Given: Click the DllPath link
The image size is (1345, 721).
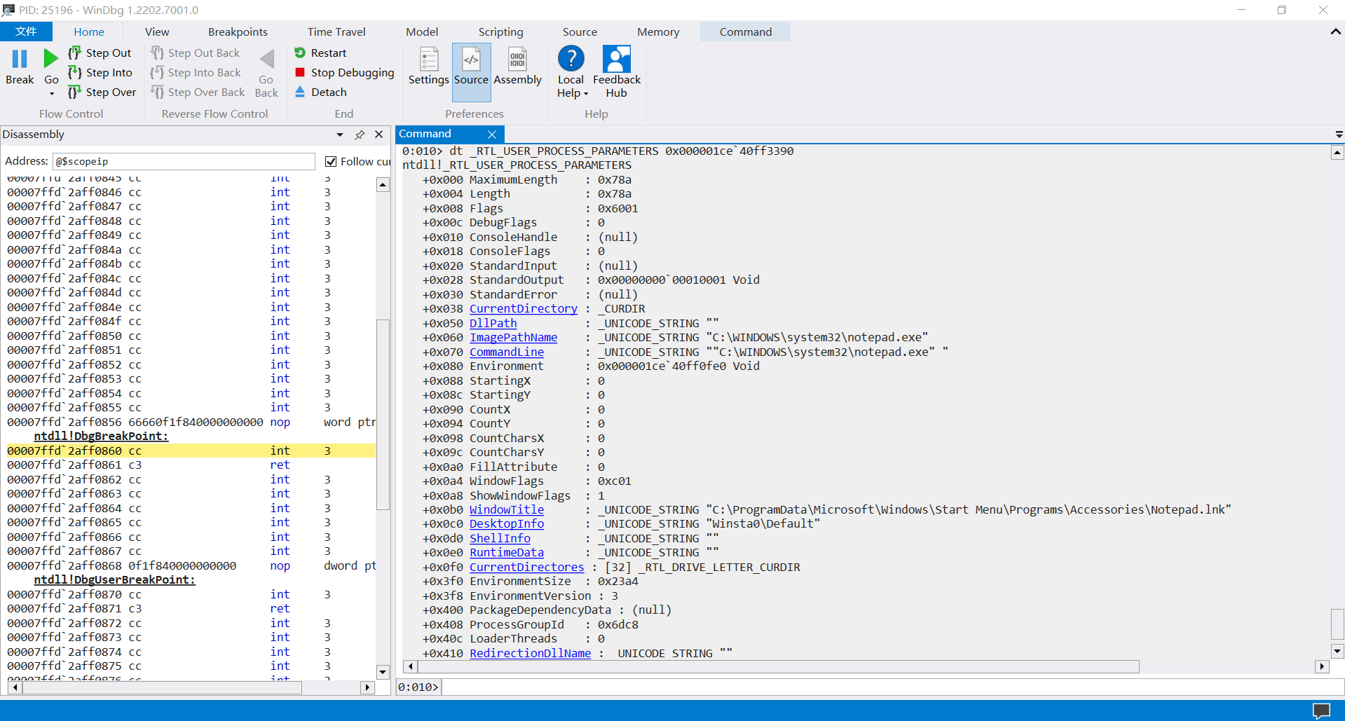Looking at the screenshot, I should click(493, 323).
